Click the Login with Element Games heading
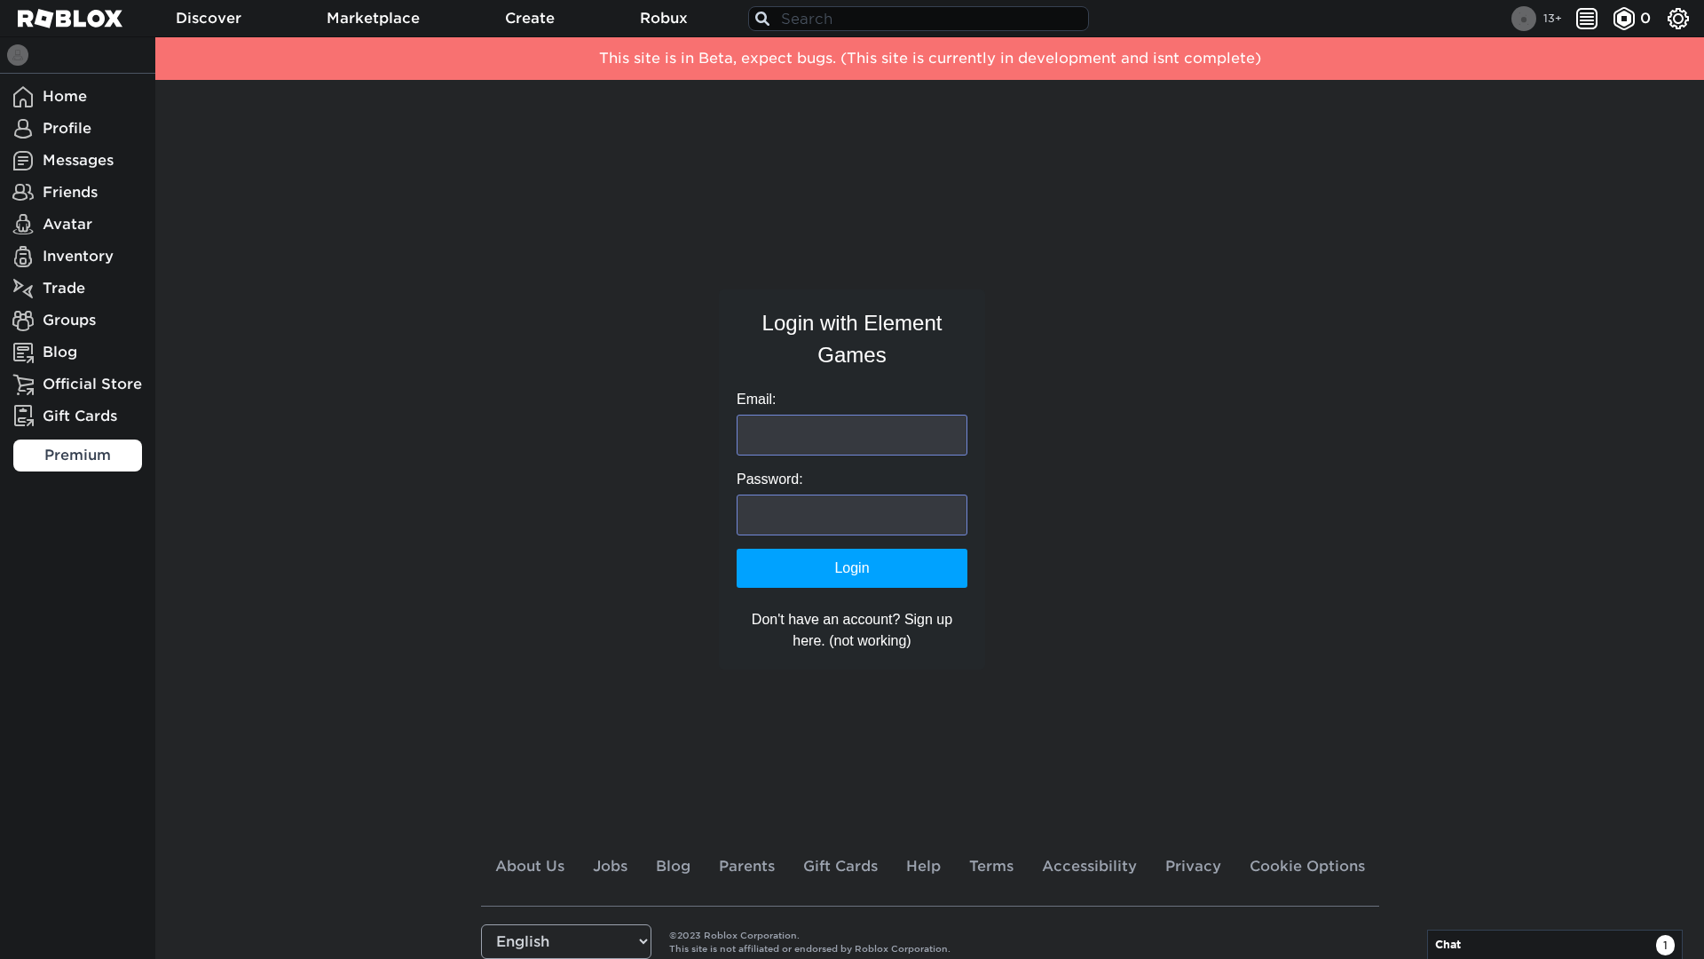Screen dimensions: 1704x959 point(852,339)
